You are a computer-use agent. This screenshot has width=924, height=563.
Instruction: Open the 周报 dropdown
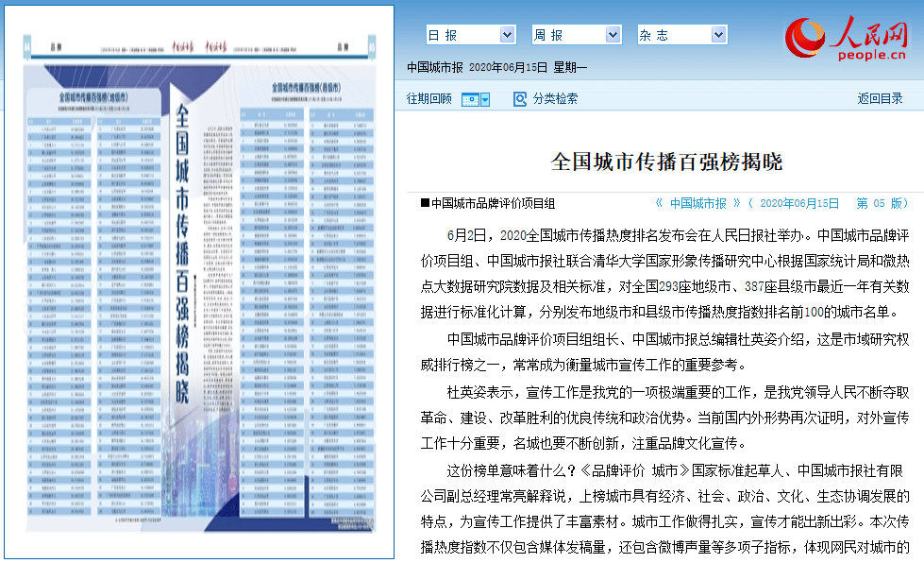[577, 33]
